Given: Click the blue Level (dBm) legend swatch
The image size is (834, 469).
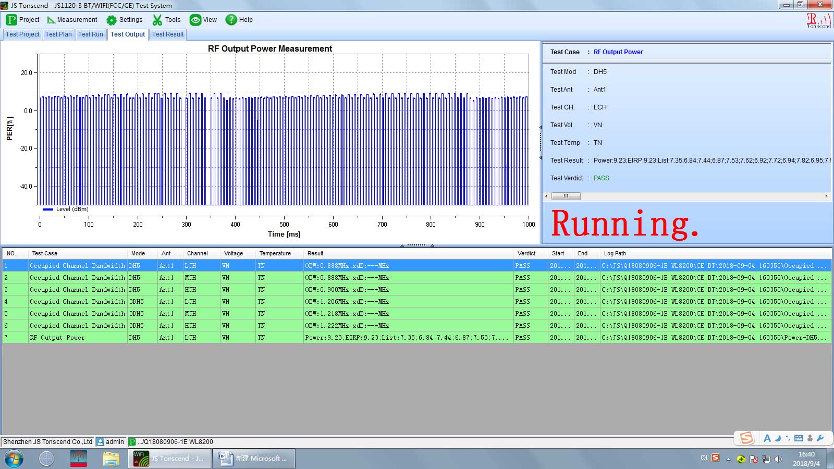Looking at the screenshot, I should (x=48, y=209).
